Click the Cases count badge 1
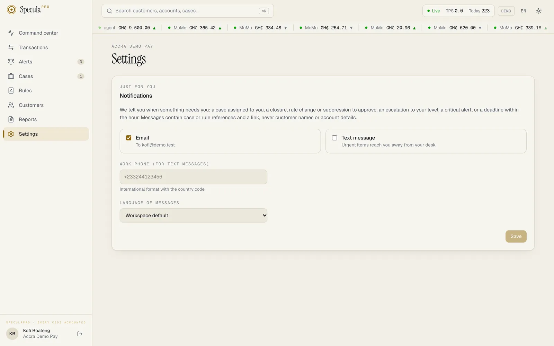554x346 pixels. pyautogui.click(x=81, y=76)
